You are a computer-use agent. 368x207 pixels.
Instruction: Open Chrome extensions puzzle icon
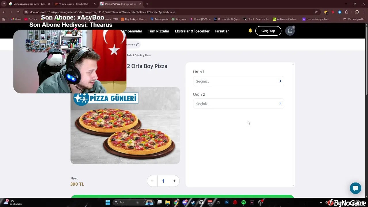[x=346, y=12]
